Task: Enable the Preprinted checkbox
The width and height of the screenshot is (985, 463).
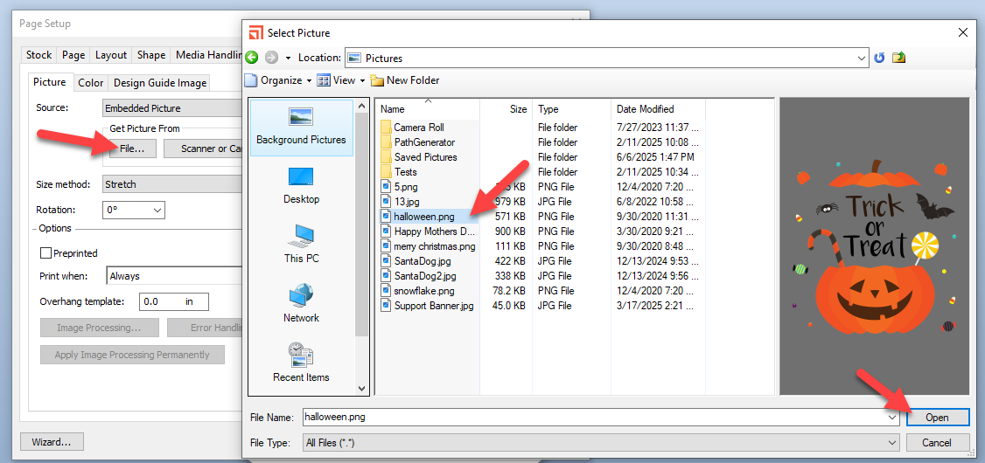Action: point(46,253)
